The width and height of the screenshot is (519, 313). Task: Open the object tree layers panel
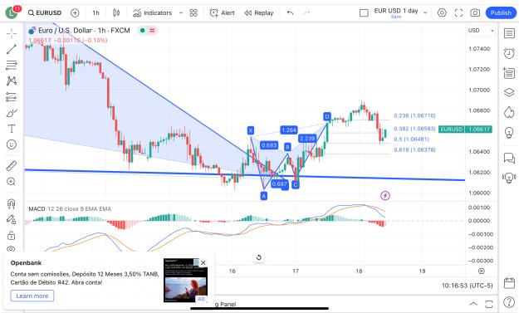(509, 92)
